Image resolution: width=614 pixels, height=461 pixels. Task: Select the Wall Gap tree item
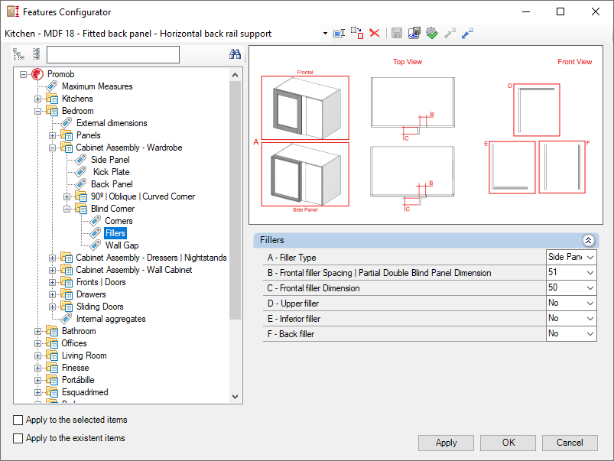click(122, 245)
